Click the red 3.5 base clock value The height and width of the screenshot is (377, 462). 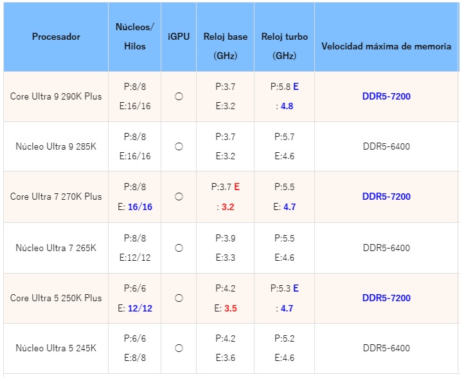[231, 309]
